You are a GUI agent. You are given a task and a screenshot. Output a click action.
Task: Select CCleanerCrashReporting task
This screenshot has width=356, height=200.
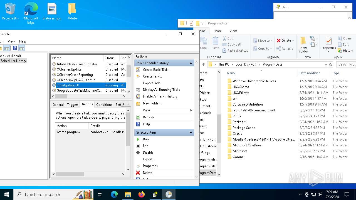[x=75, y=75]
